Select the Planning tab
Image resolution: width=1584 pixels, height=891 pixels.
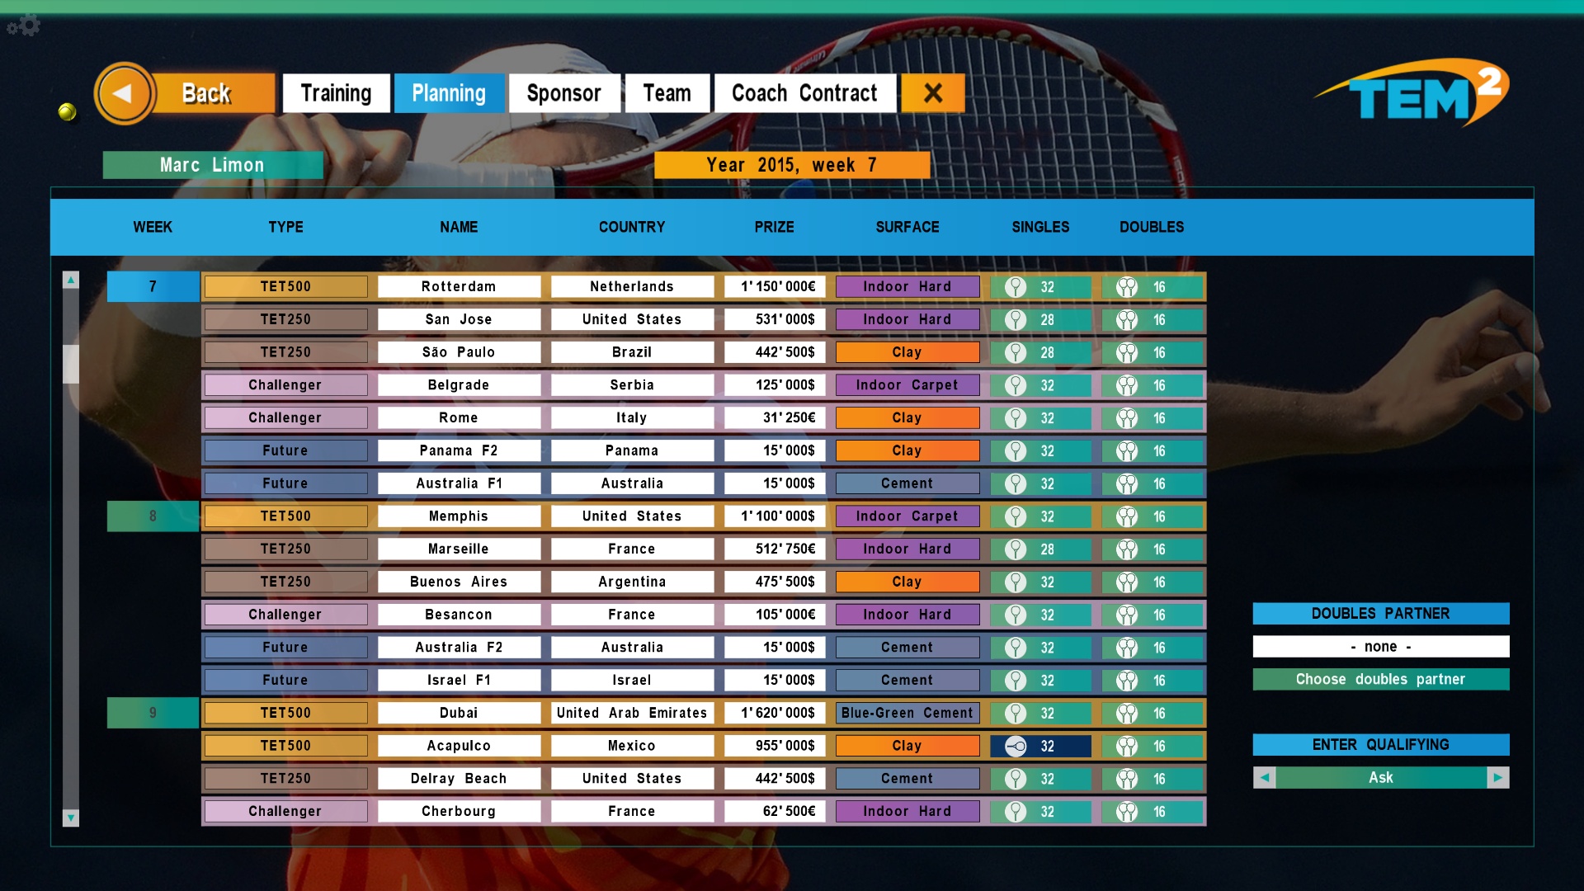point(448,93)
